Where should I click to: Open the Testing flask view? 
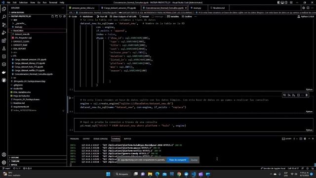coord(4,48)
